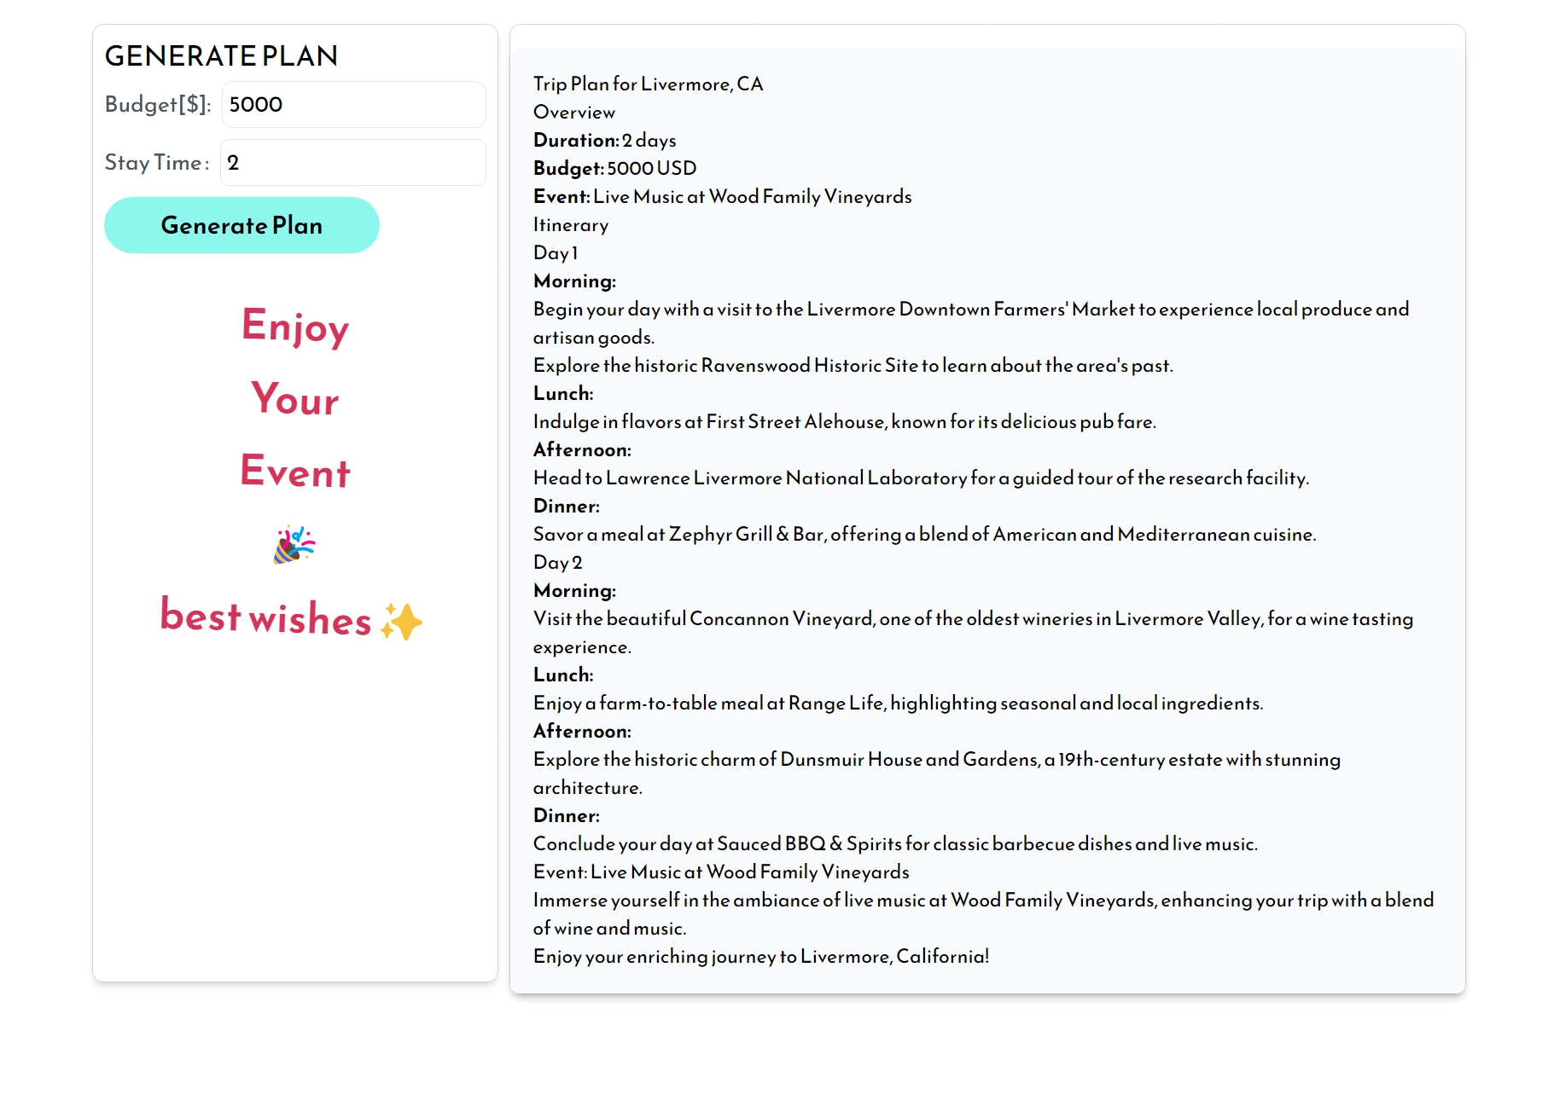This screenshot has width=1548, height=1112.
Task: Click the Itinerary heading
Action: 571,224
